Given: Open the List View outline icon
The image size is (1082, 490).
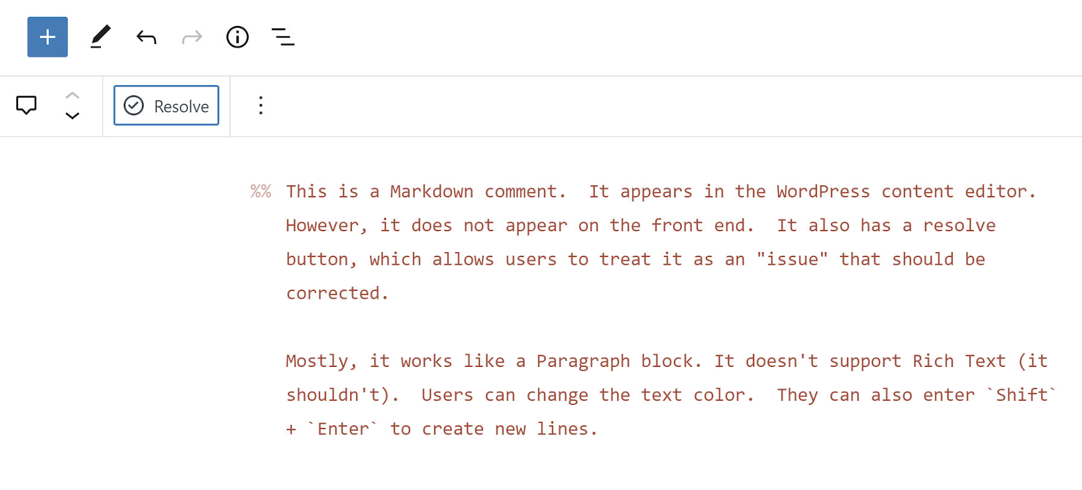Looking at the screenshot, I should coord(283,37).
